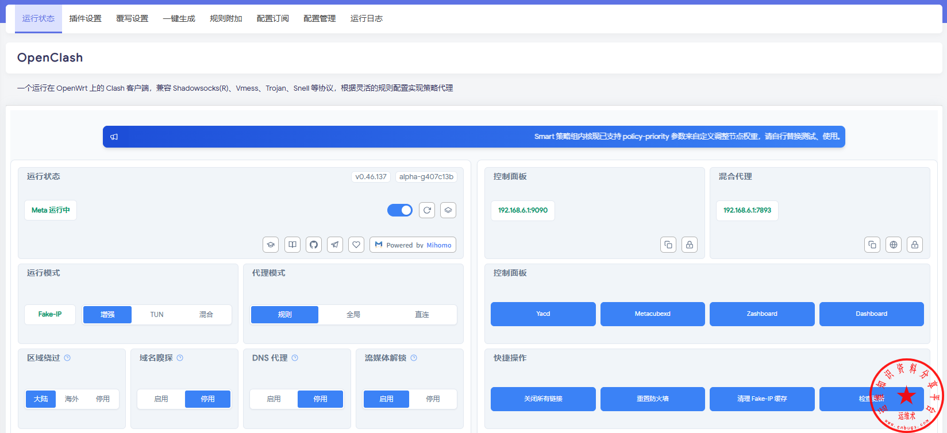Click the 区域绕过 help question icon
The height and width of the screenshot is (433, 947).
[67, 358]
